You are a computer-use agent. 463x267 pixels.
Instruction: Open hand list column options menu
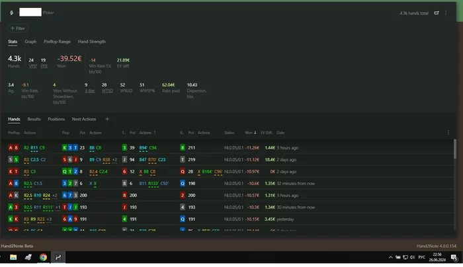click(448, 133)
